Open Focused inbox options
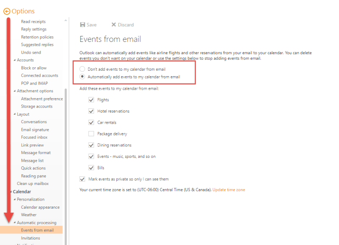This screenshot has width=339, height=245. (34, 138)
